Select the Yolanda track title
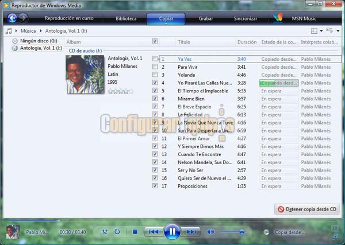The image size is (345, 245). [186, 75]
